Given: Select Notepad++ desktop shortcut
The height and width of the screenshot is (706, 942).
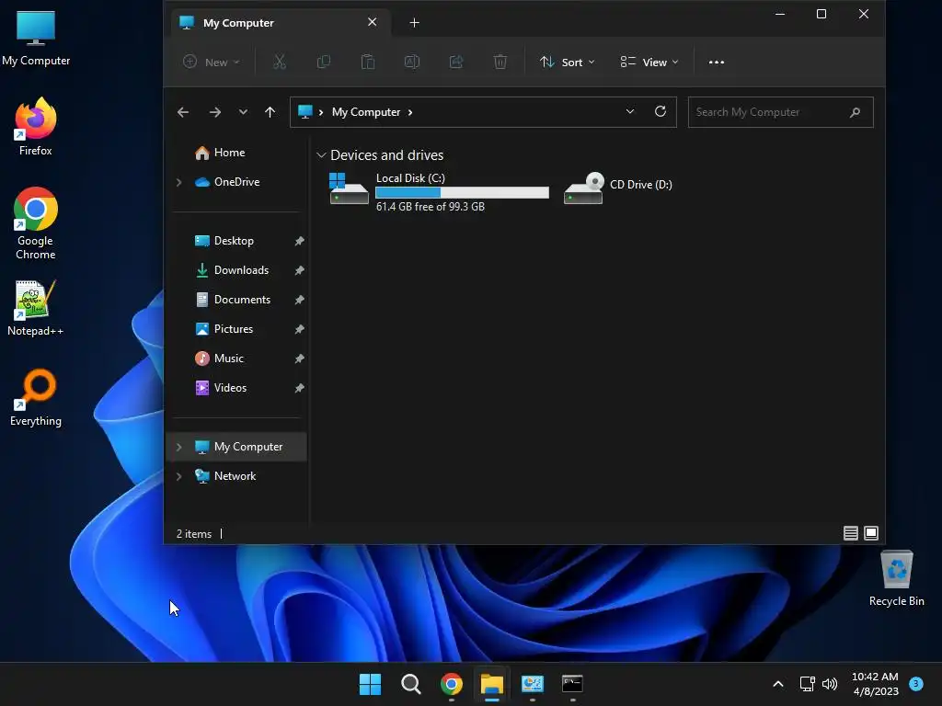Looking at the screenshot, I should (36, 307).
